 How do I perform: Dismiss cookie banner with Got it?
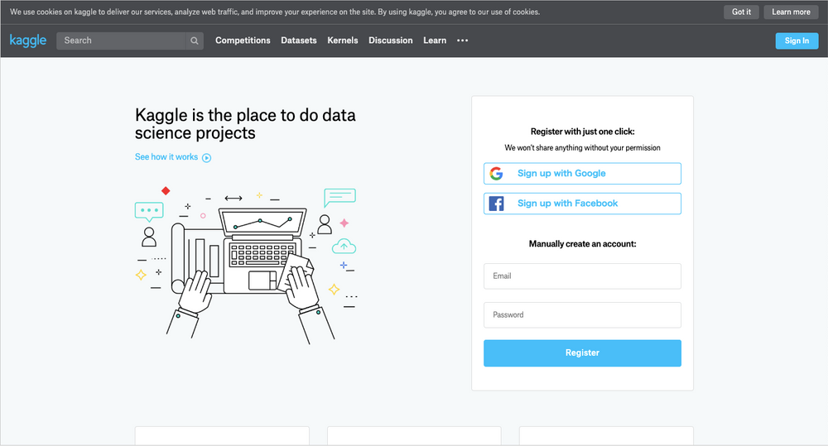tap(741, 12)
